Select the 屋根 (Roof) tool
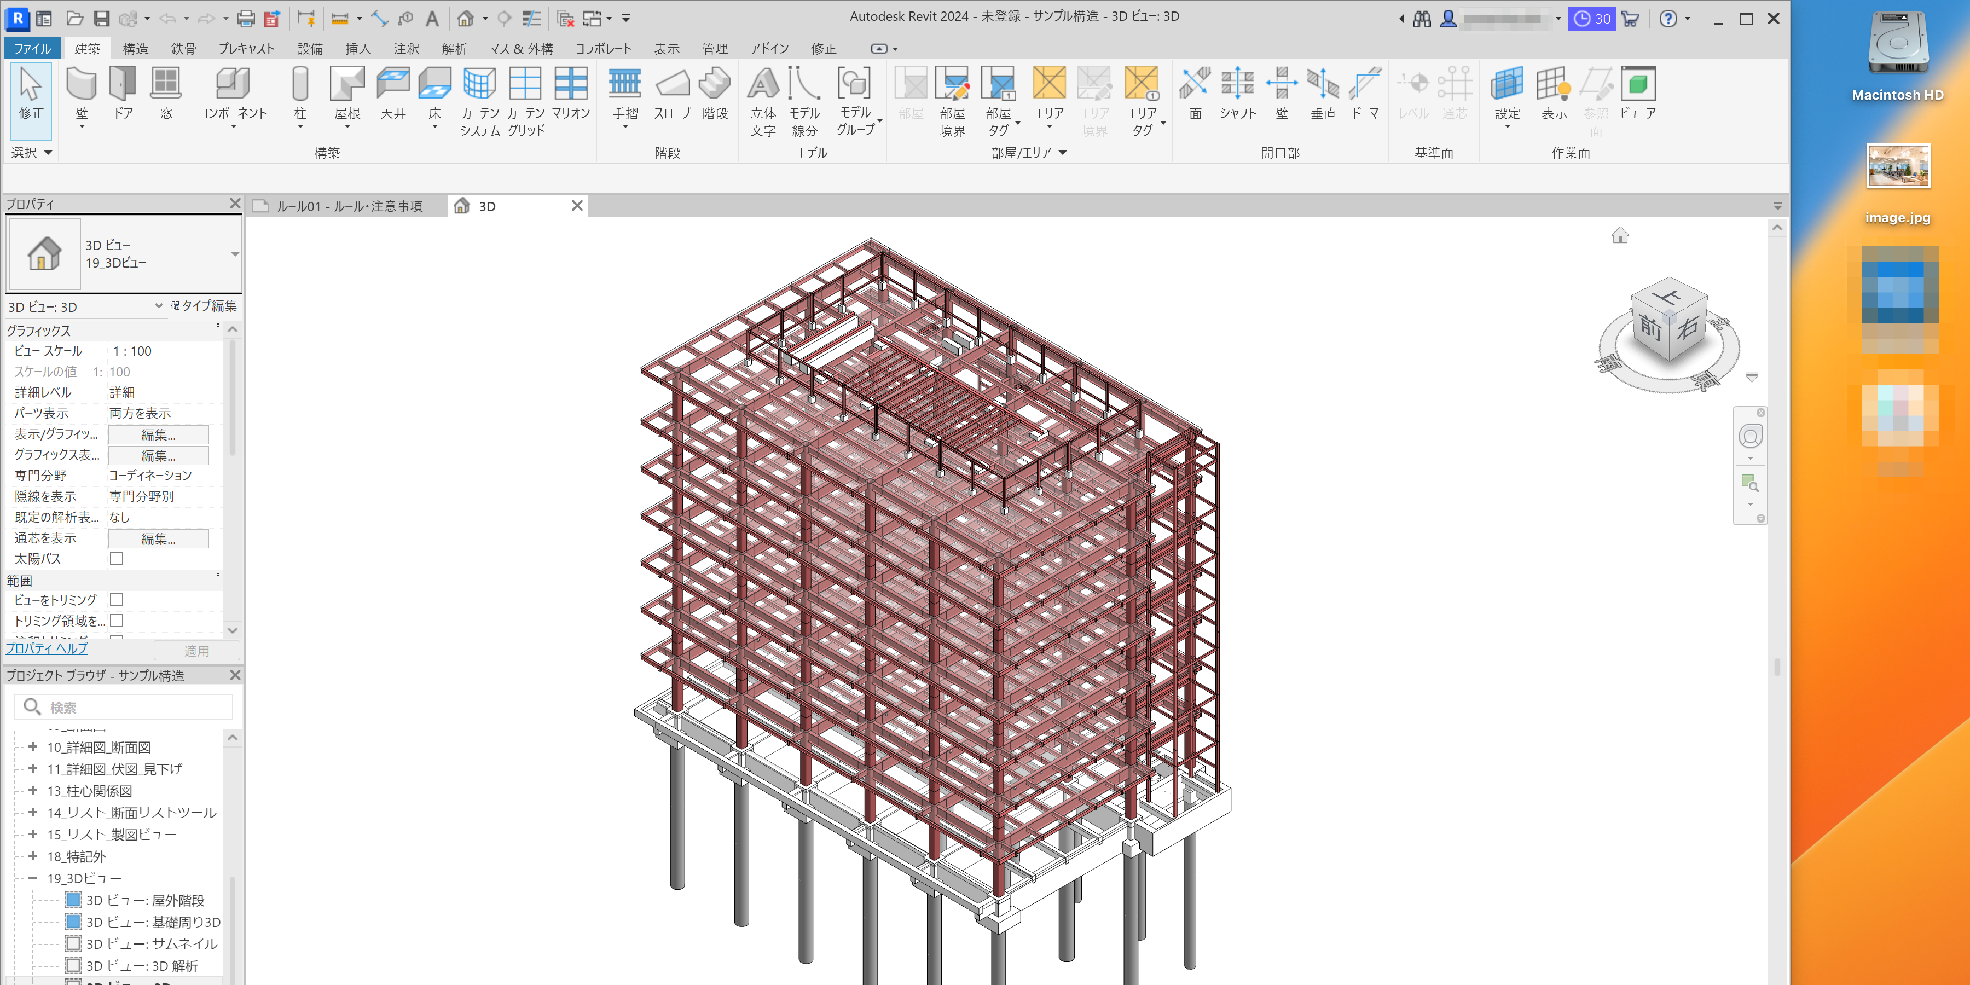The image size is (1970, 985). [347, 96]
